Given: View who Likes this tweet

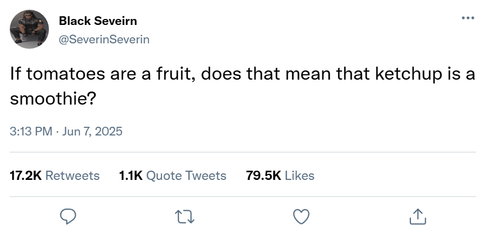Looking at the screenshot, I should [300, 176].
